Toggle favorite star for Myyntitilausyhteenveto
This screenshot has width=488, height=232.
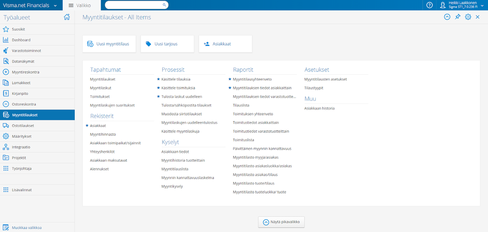(x=230, y=79)
